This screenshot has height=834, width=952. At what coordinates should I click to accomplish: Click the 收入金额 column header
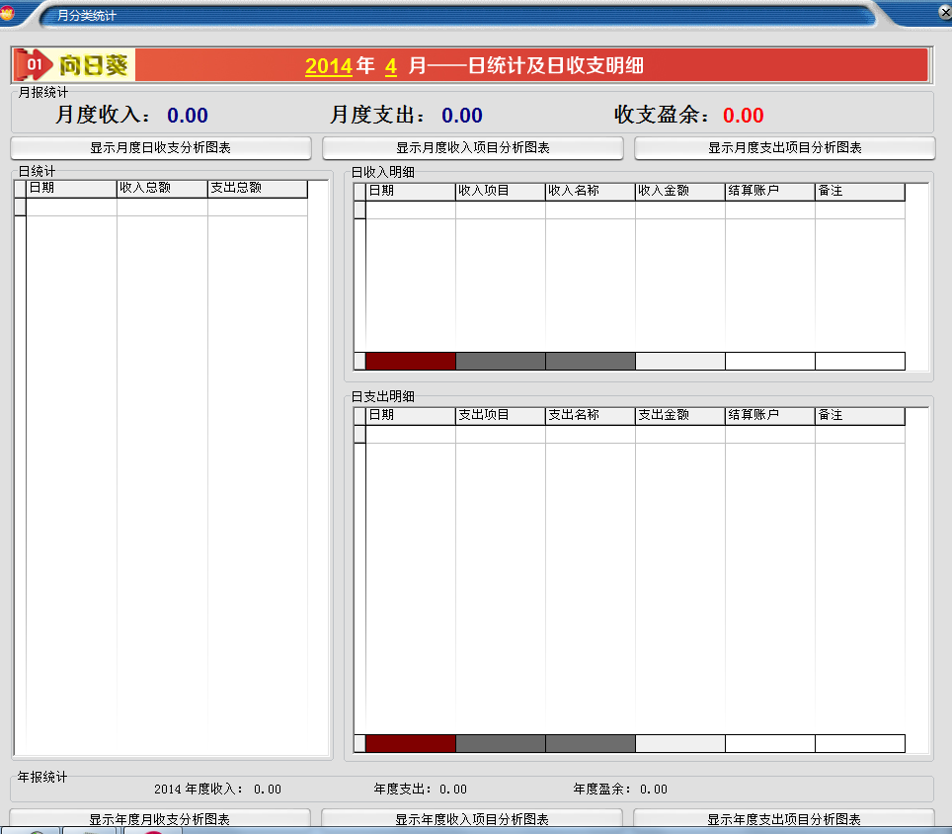tap(679, 191)
